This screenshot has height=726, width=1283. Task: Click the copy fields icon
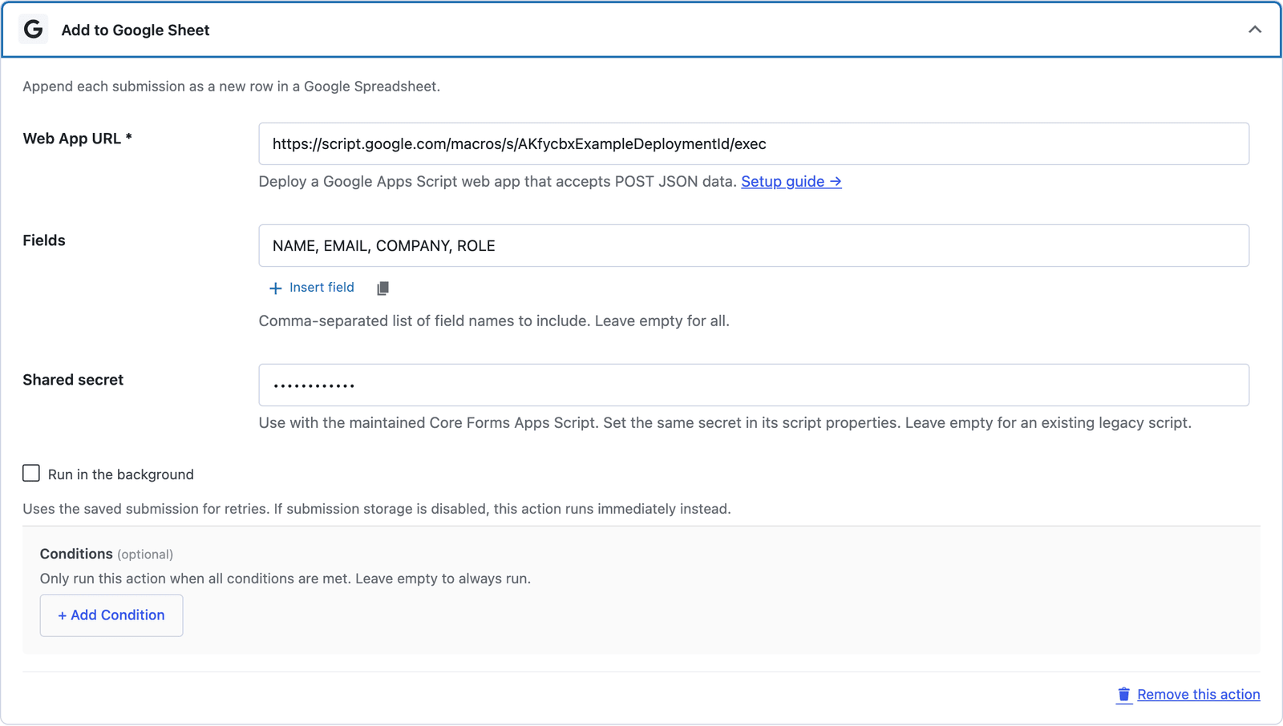pyautogui.click(x=383, y=288)
